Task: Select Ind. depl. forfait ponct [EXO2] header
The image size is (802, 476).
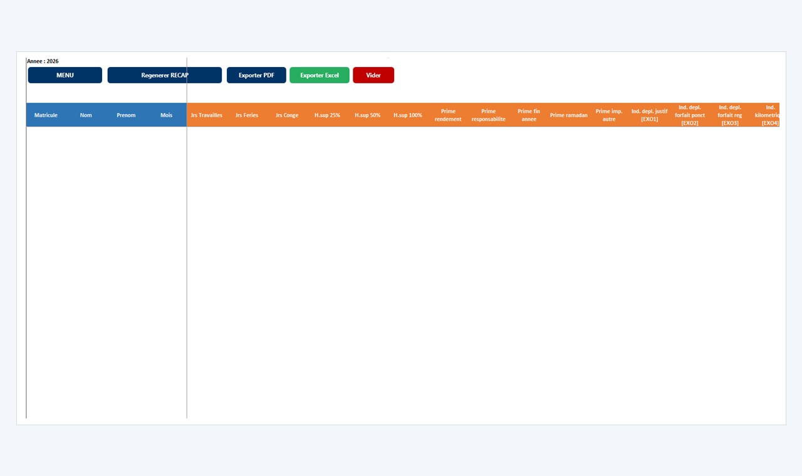Action: point(690,115)
